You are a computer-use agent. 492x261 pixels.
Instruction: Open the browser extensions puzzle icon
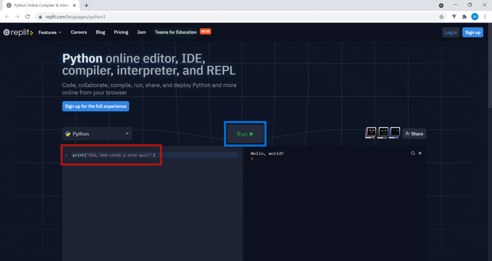(x=465, y=17)
